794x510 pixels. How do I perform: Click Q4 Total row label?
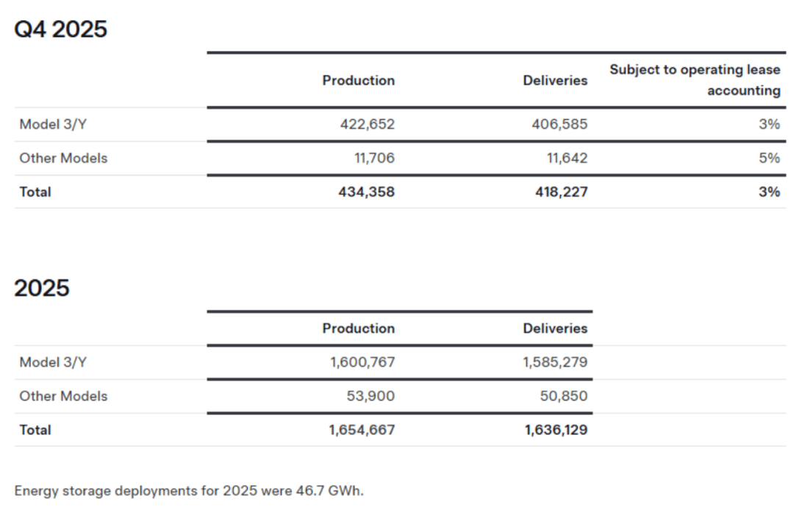click(35, 192)
